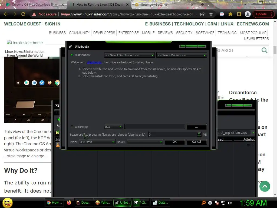This screenshot has height=208, width=277.
Task: Click the SIGN IN link
Action: 52,24
